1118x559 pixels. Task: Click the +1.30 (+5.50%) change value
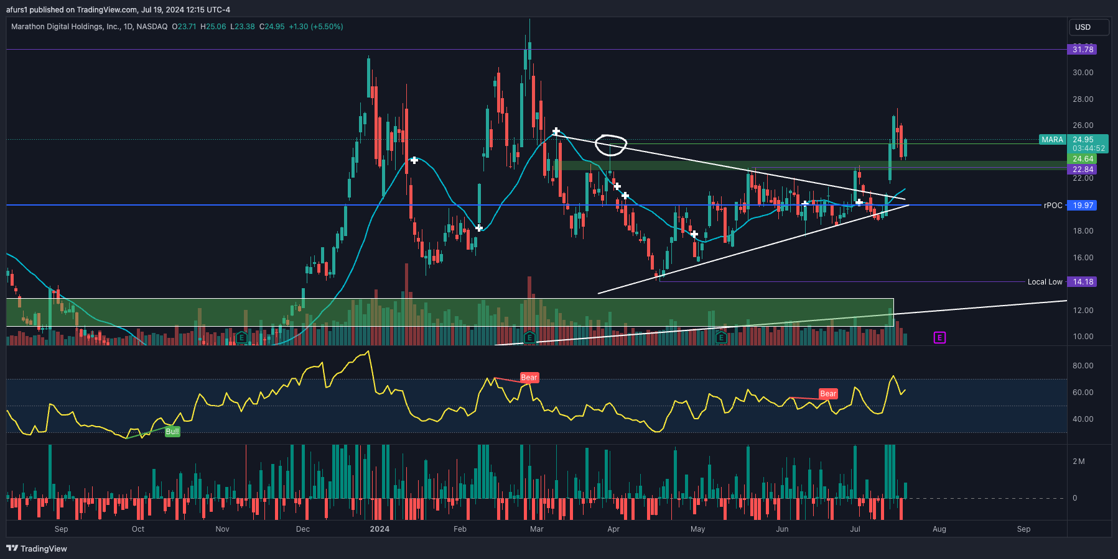(x=316, y=27)
